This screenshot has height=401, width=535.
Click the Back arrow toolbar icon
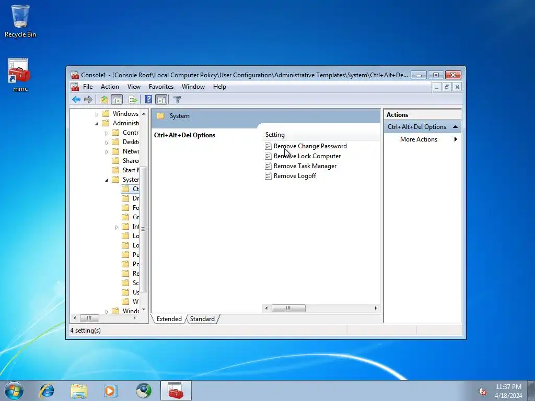(x=76, y=99)
